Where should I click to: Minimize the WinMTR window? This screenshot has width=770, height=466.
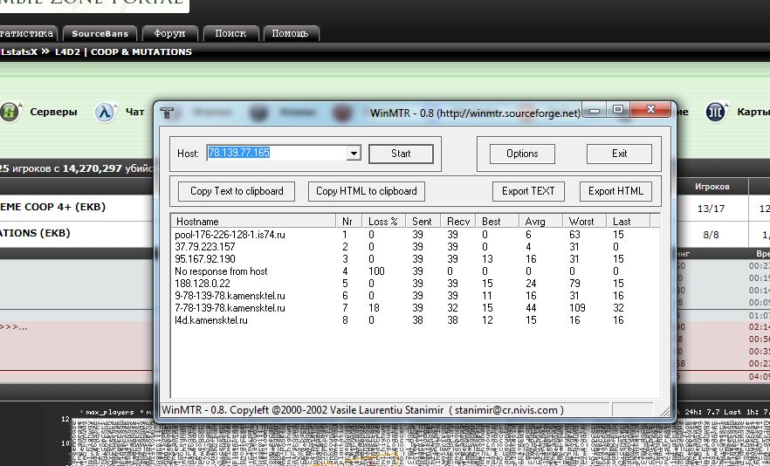tap(595, 110)
